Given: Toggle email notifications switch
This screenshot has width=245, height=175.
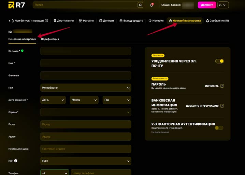Looking at the screenshot, I should pyautogui.click(x=219, y=61).
